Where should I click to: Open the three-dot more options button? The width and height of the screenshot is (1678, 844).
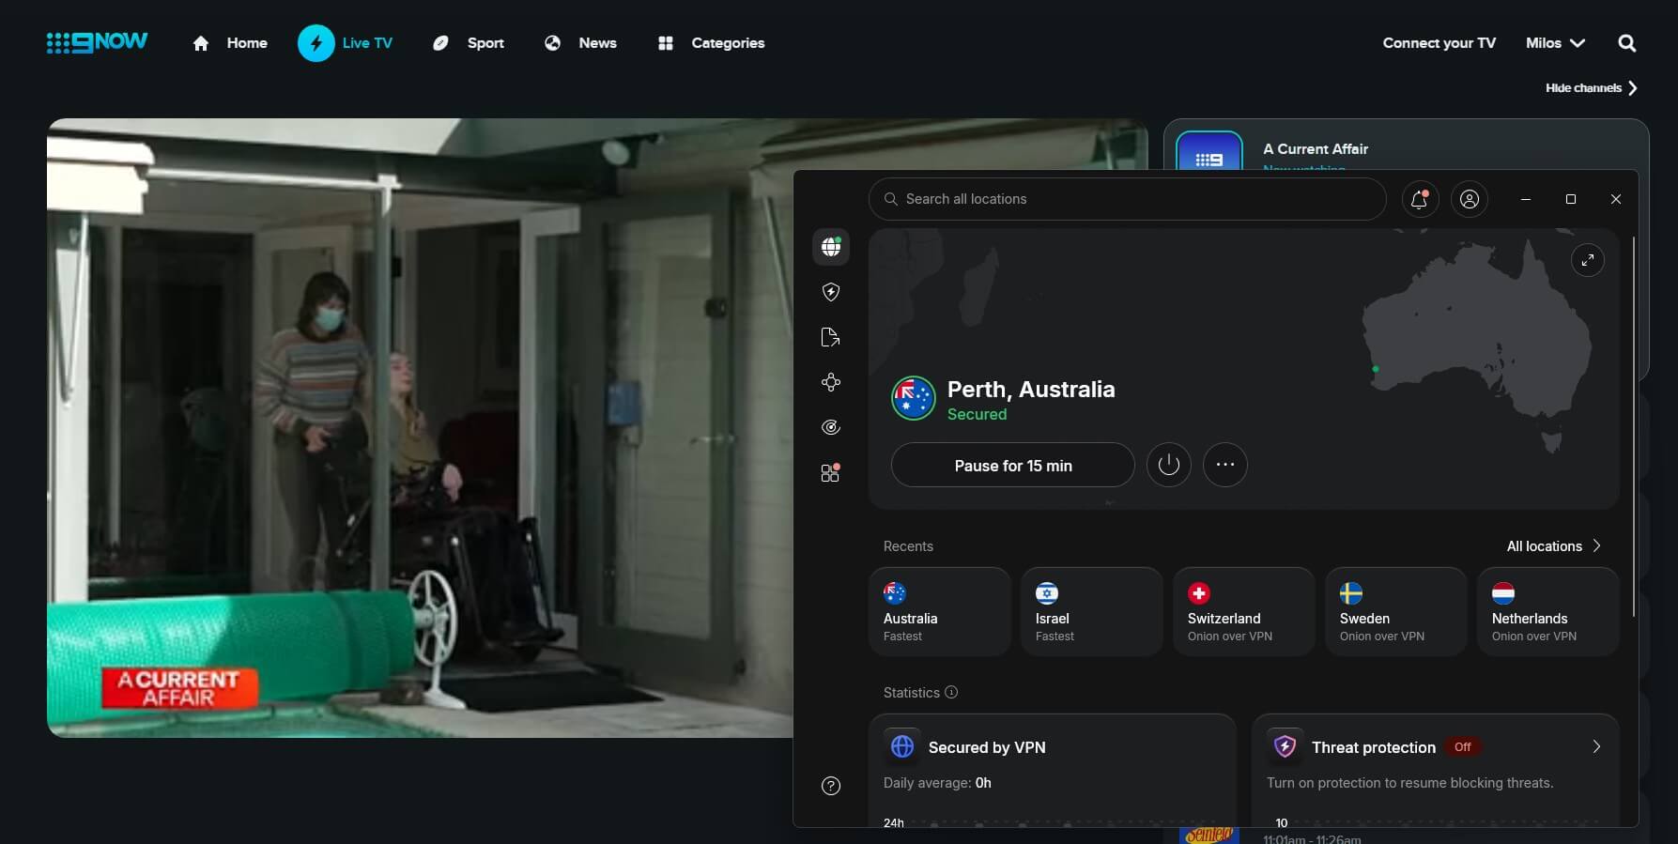tap(1225, 465)
